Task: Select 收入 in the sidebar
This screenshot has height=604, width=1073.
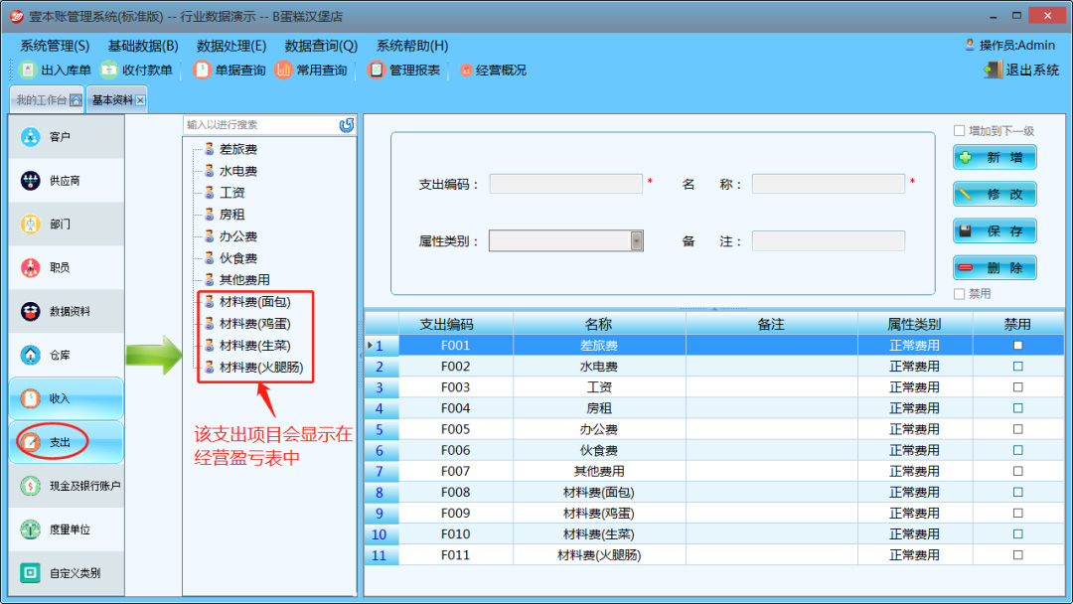Action: point(67,398)
